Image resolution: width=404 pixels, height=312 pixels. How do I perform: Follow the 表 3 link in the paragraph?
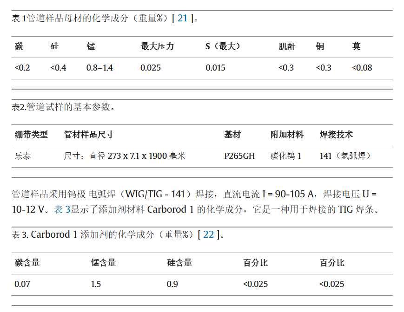(x=62, y=209)
